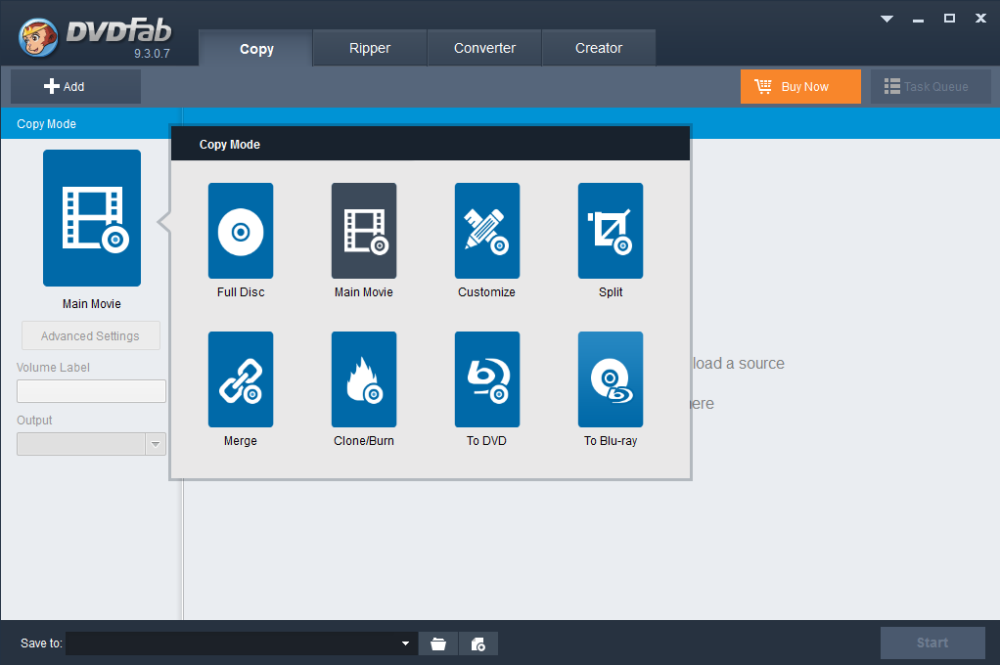Minimize the DVDFab window

point(919,20)
